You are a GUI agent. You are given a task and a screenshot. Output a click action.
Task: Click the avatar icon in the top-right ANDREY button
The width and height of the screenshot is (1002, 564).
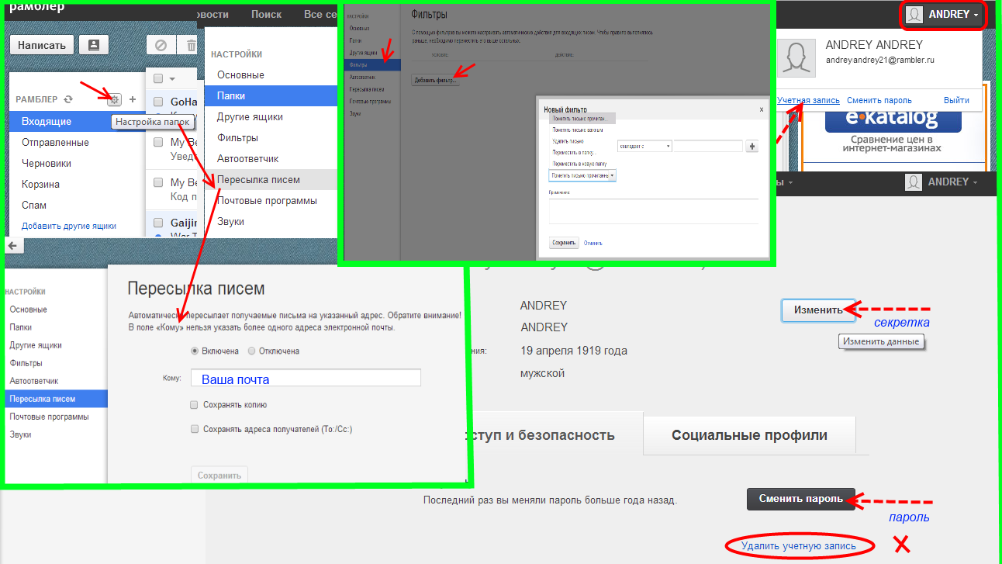pos(916,14)
